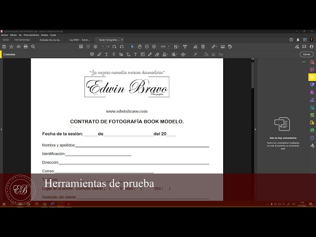The image size is (316, 237).
Task: Open comment panel options ellipsis
Action: [x=304, y=62]
